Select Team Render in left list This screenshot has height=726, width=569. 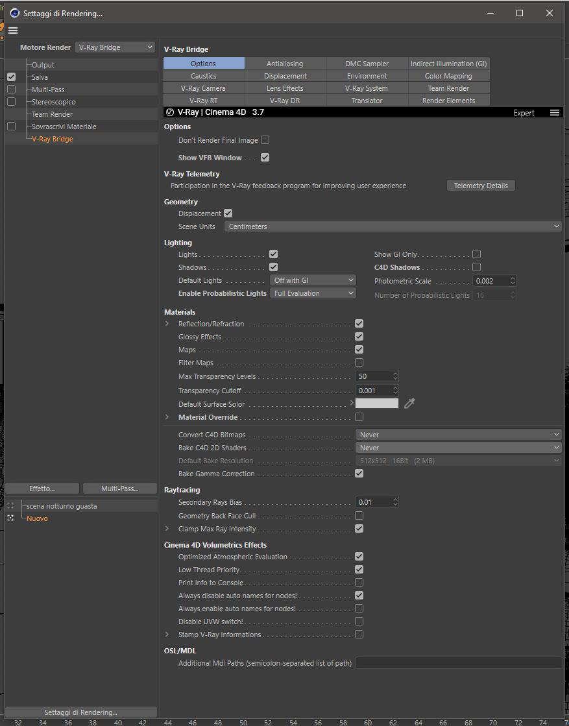[x=52, y=114]
